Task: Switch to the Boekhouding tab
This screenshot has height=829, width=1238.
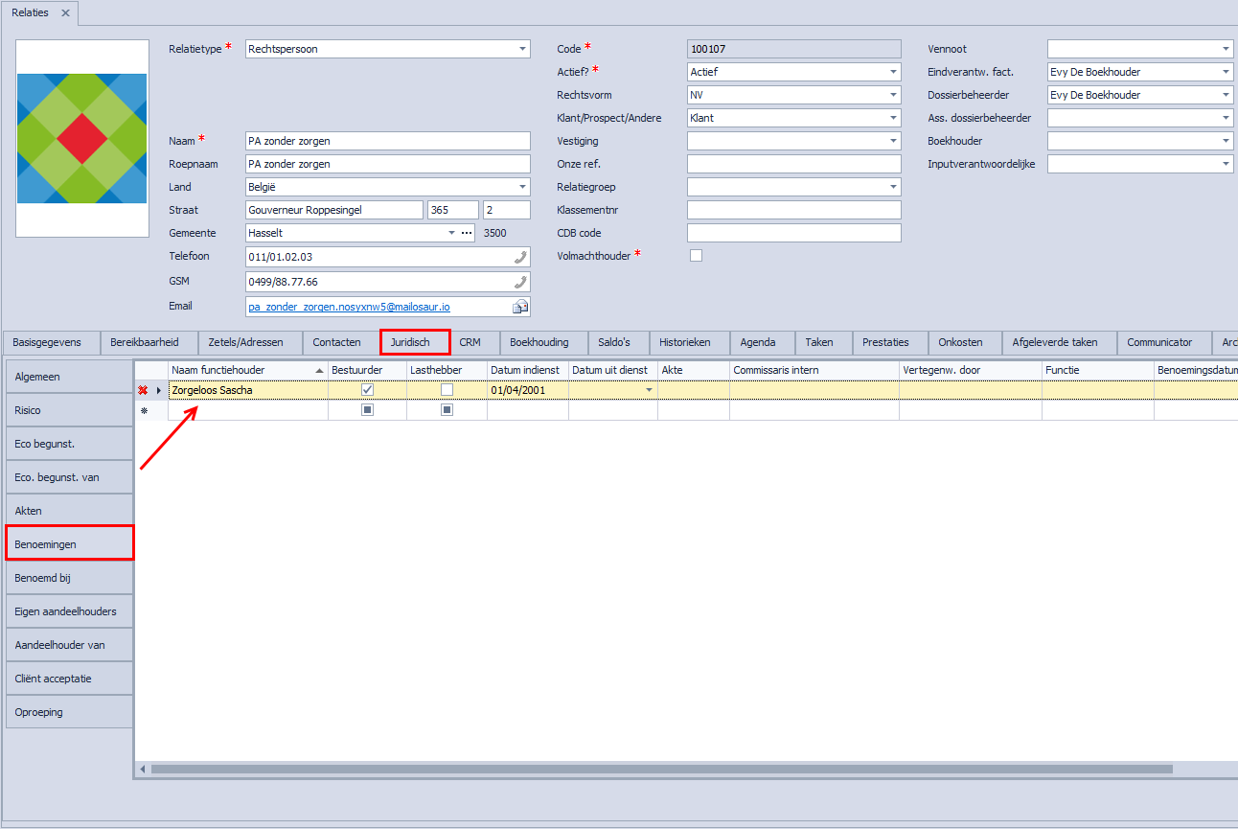Action: [539, 342]
